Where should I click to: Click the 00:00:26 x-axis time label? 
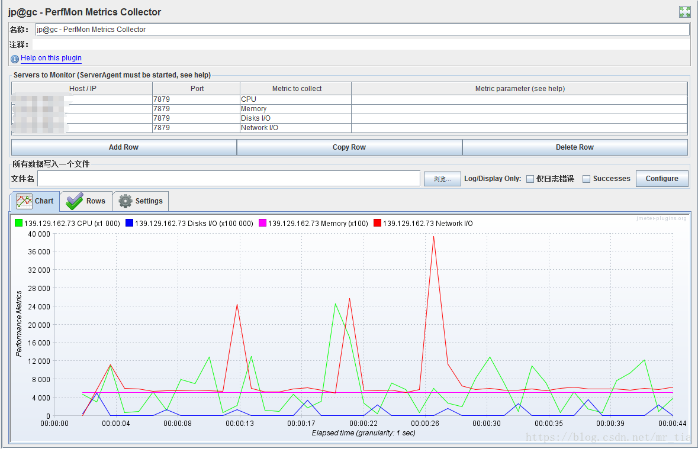click(x=425, y=424)
